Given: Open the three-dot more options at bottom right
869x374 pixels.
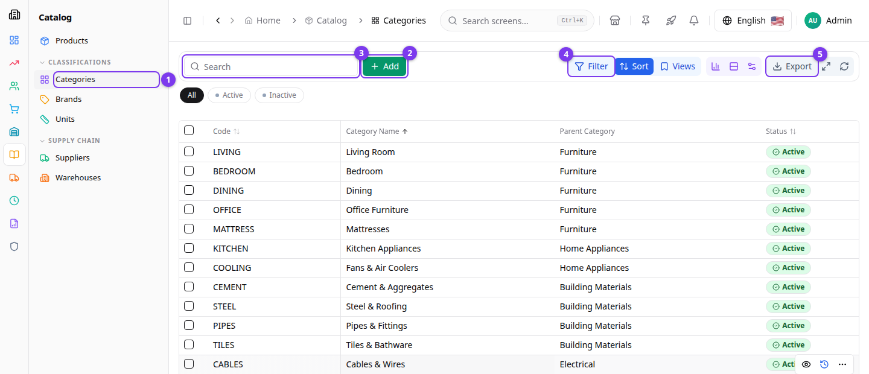Looking at the screenshot, I should [842, 364].
